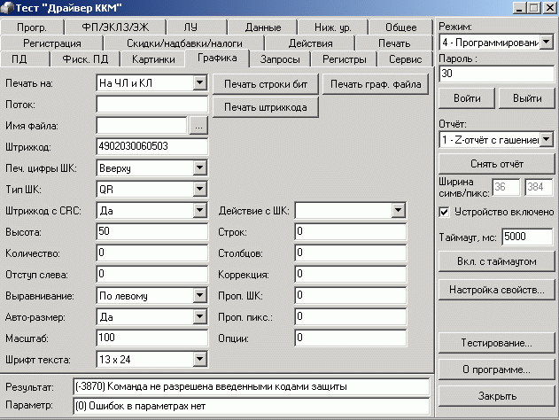Switch to the 'Картинки' tab
Viewport: 559px width, 420px height.
pyautogui.click(x=153, y=58)
